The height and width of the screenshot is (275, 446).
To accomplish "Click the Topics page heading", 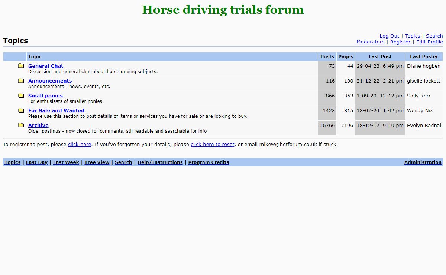I will [x=16, y=41].
